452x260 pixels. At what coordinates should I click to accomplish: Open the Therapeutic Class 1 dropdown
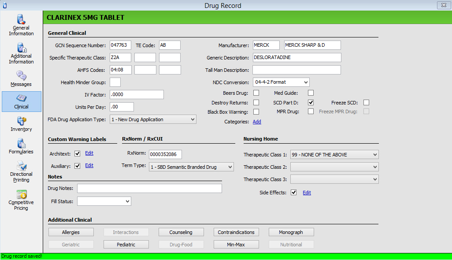tap(334, 155)
